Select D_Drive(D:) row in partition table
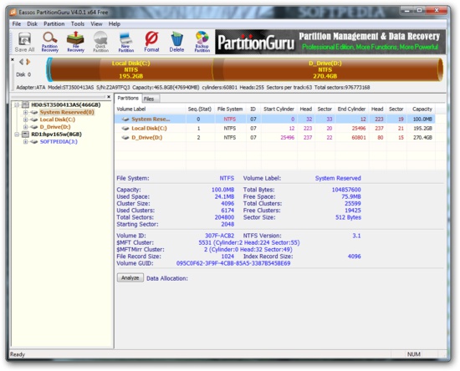Viewport: 460px width, 371px height. pos(274,137)
